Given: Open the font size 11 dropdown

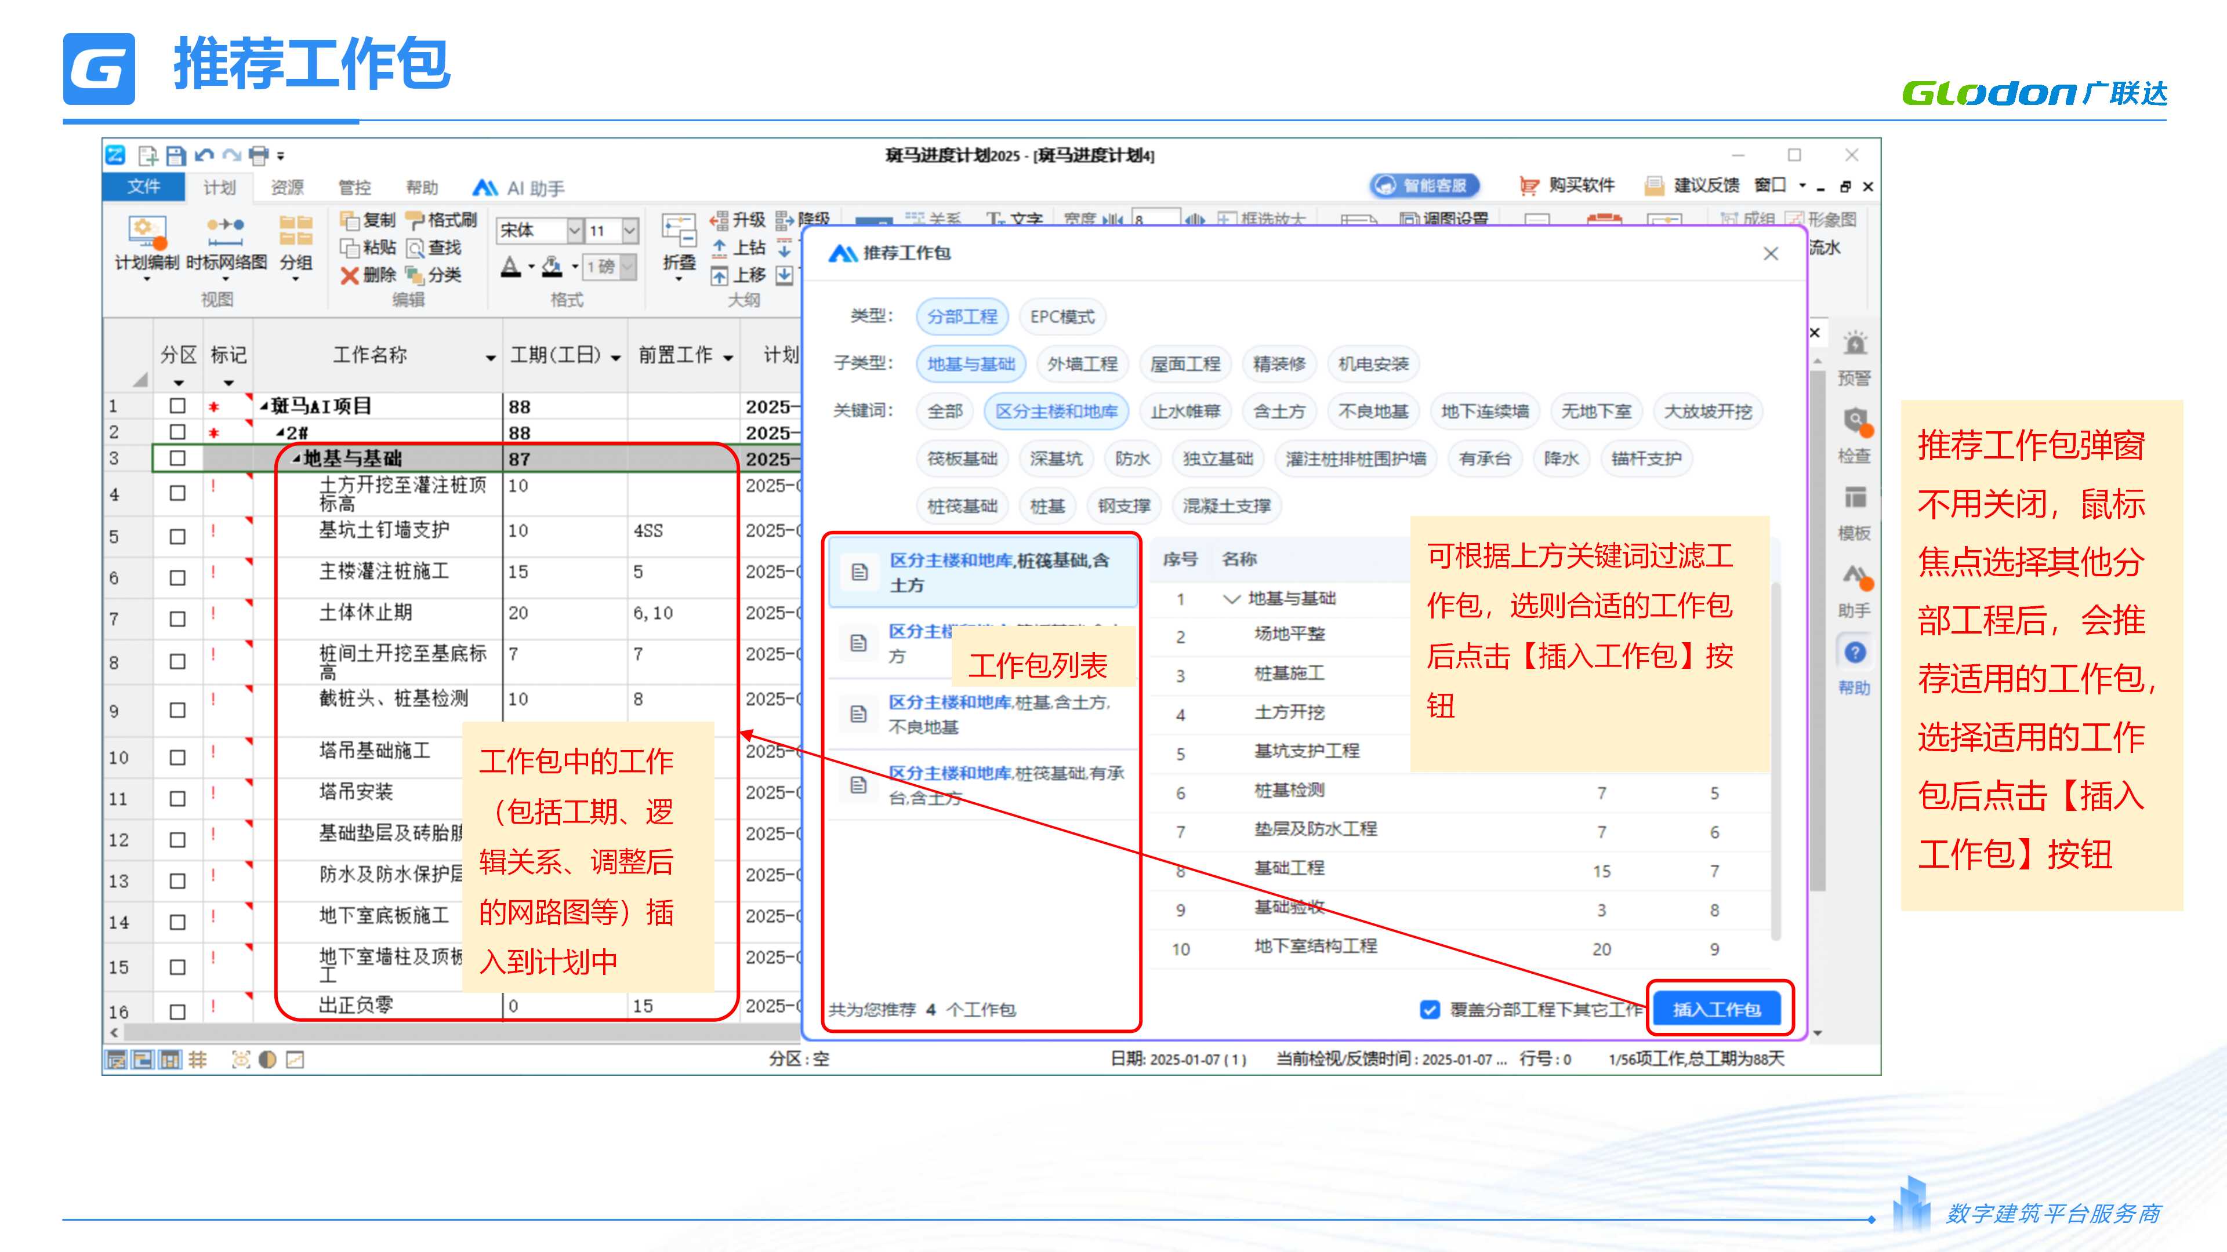Looking at the screenshot, I should (x=629, y=230).
